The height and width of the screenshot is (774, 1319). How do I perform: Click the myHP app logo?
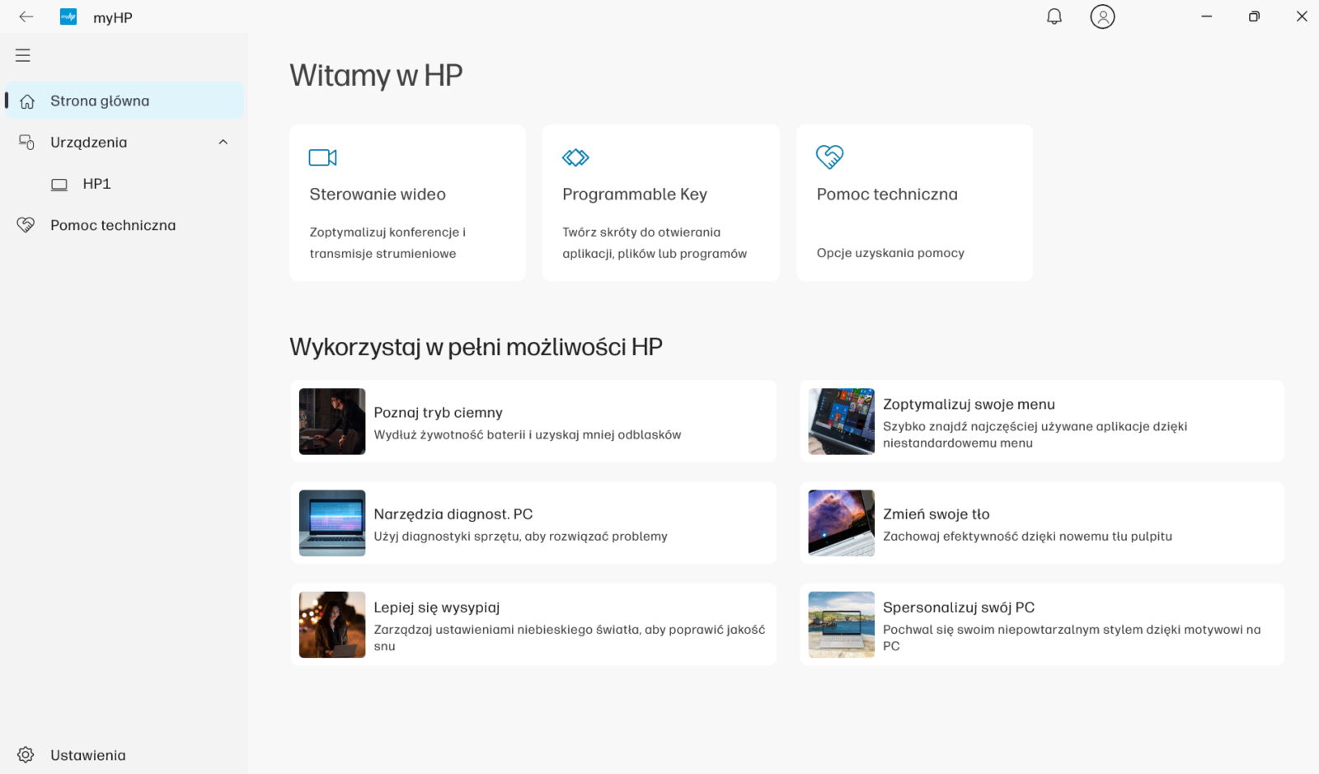68,16
